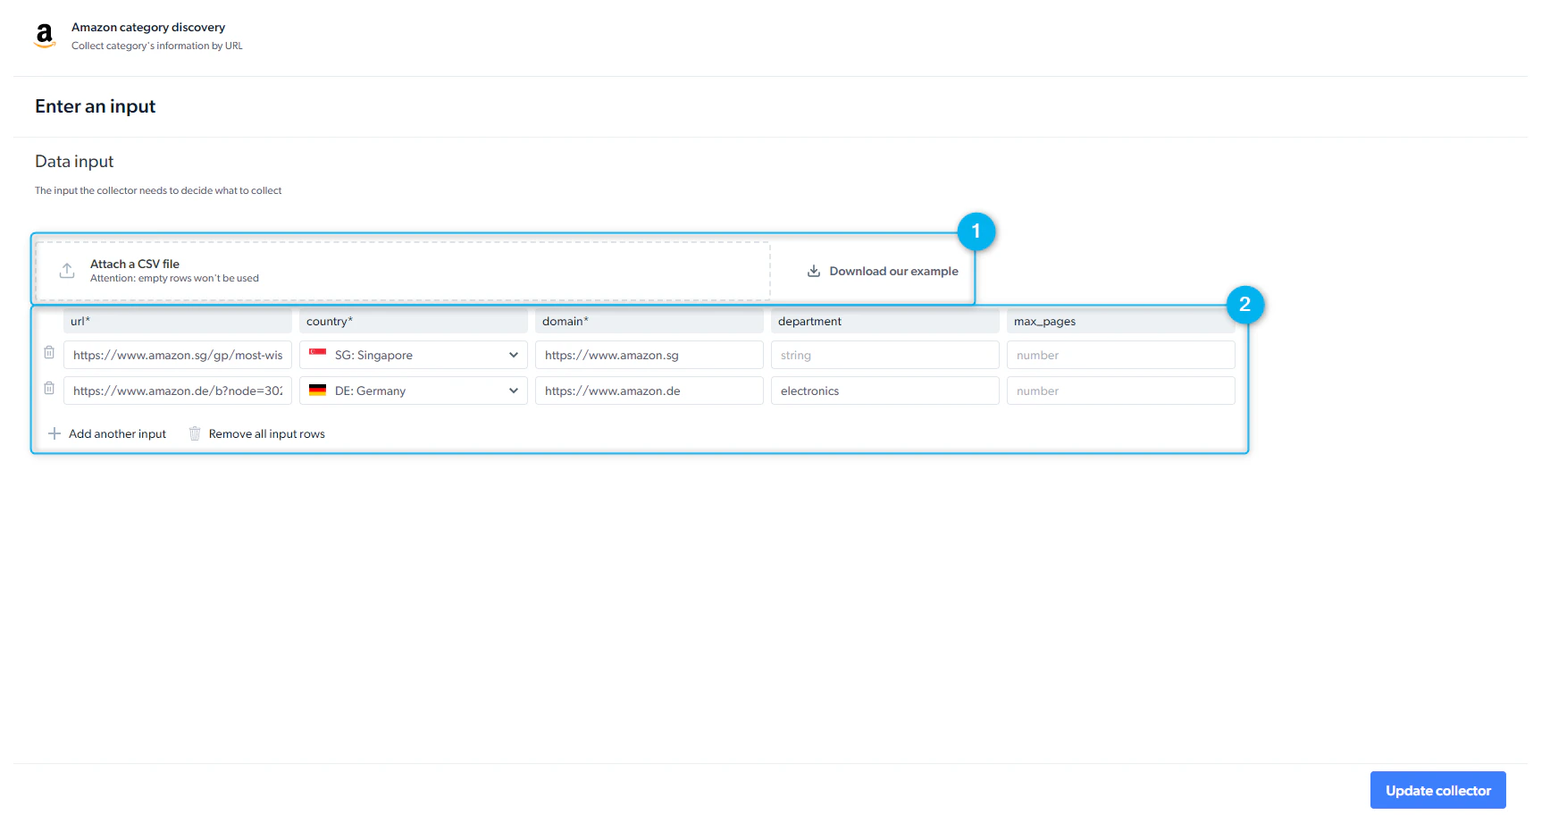Image resolution: width=1550 pixels, height=815 pixels.
Task: Expand chevron on Singapore country selector
Action: click(514, 355)
